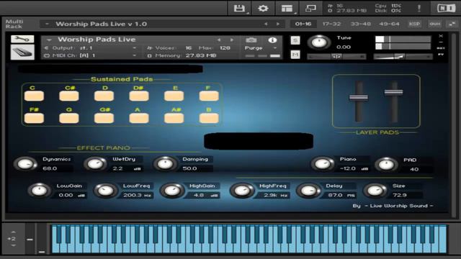Trigger the F sustained pad

209,96
